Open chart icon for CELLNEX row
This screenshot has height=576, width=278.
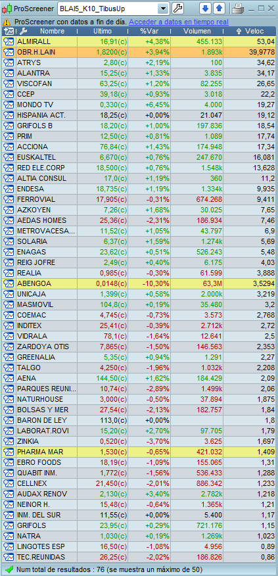pyautogui.click(x=9, y=483)
